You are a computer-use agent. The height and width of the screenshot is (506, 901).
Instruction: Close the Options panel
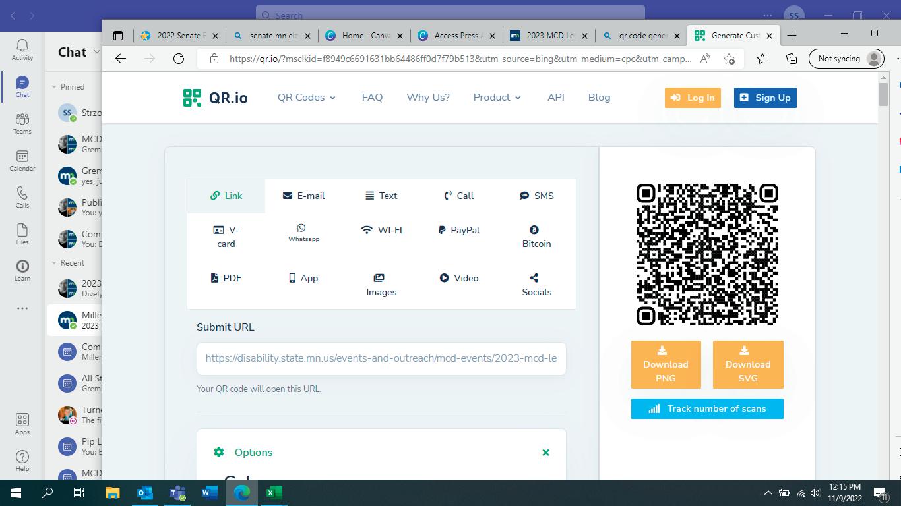point(545,453)
